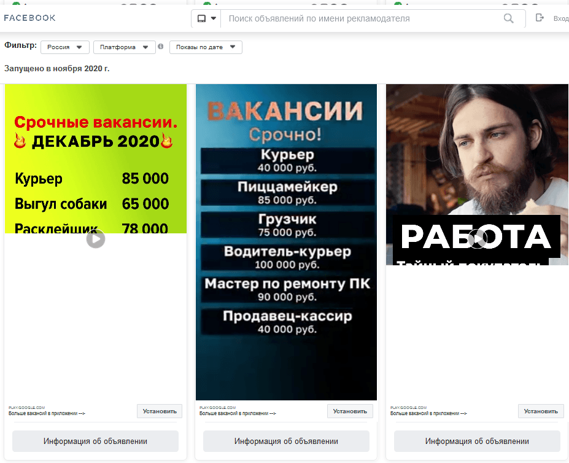Image resolution: width=569 pixels, height=463 pixels.
Task: Open Информация об объявлении for the third ad
Action: pos(477,441)
